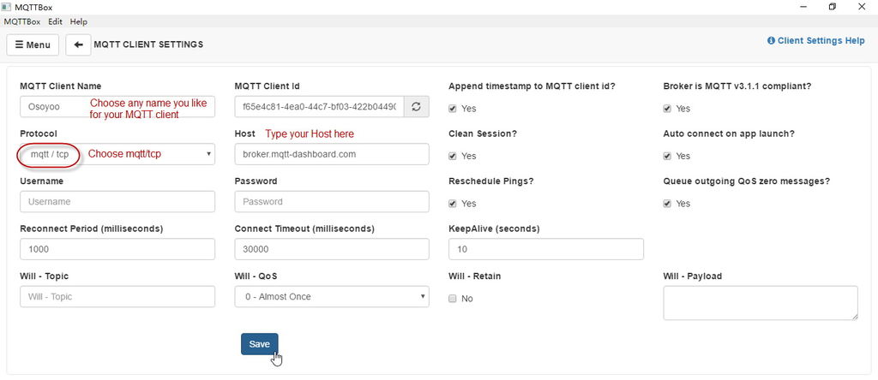Screen dimensions: 878x380
Task: Toggle the Reschedule Pings checkbox
Action: point(453,204)
